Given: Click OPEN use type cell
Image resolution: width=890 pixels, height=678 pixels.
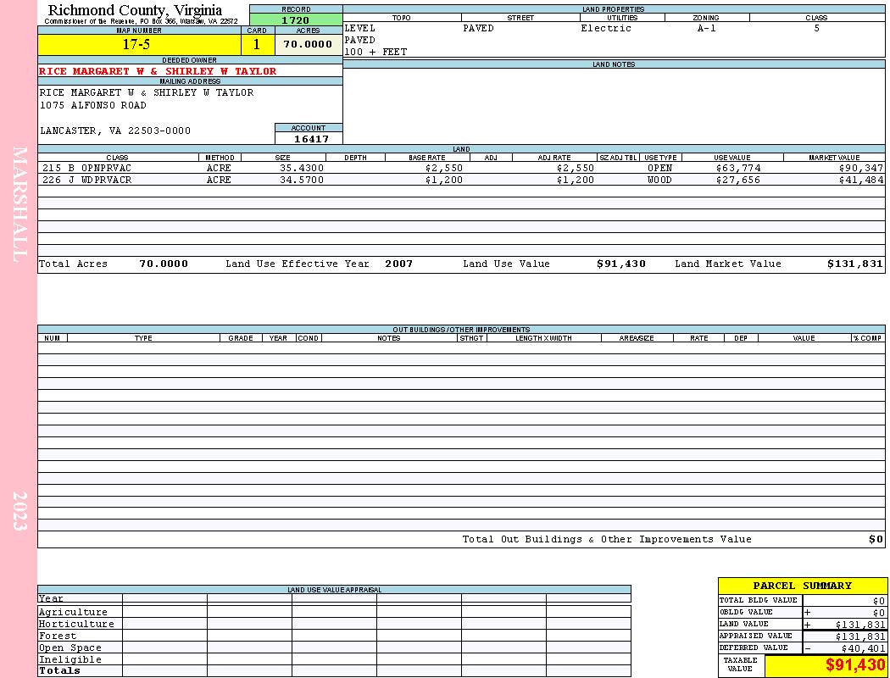Looking at the screenshot, I should click(660, 169).
